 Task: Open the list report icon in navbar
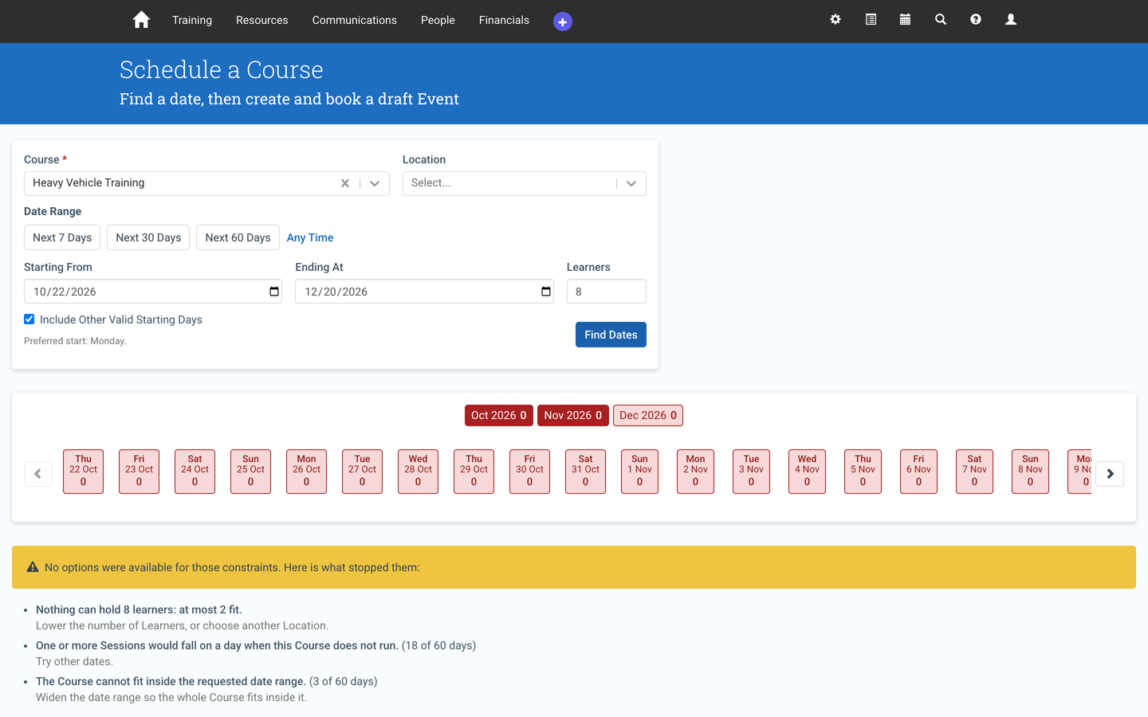(x=871, y=19)
